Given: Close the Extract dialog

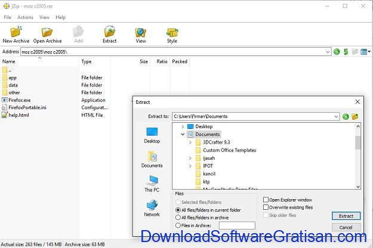Looking at the screenshot, I should tap(357, 102).
